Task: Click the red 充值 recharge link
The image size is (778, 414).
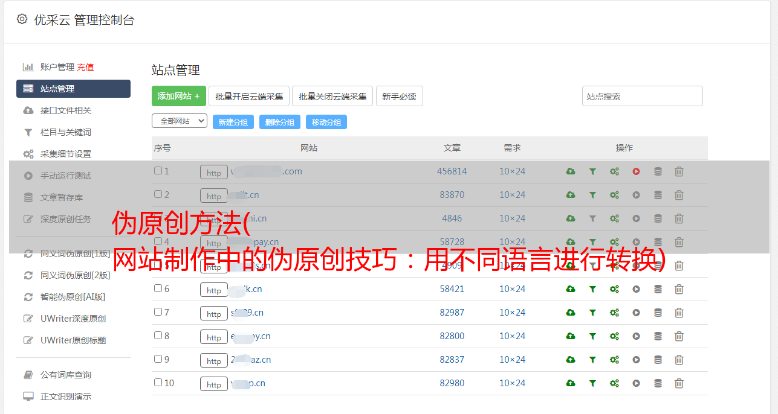Action: point(85,67)
